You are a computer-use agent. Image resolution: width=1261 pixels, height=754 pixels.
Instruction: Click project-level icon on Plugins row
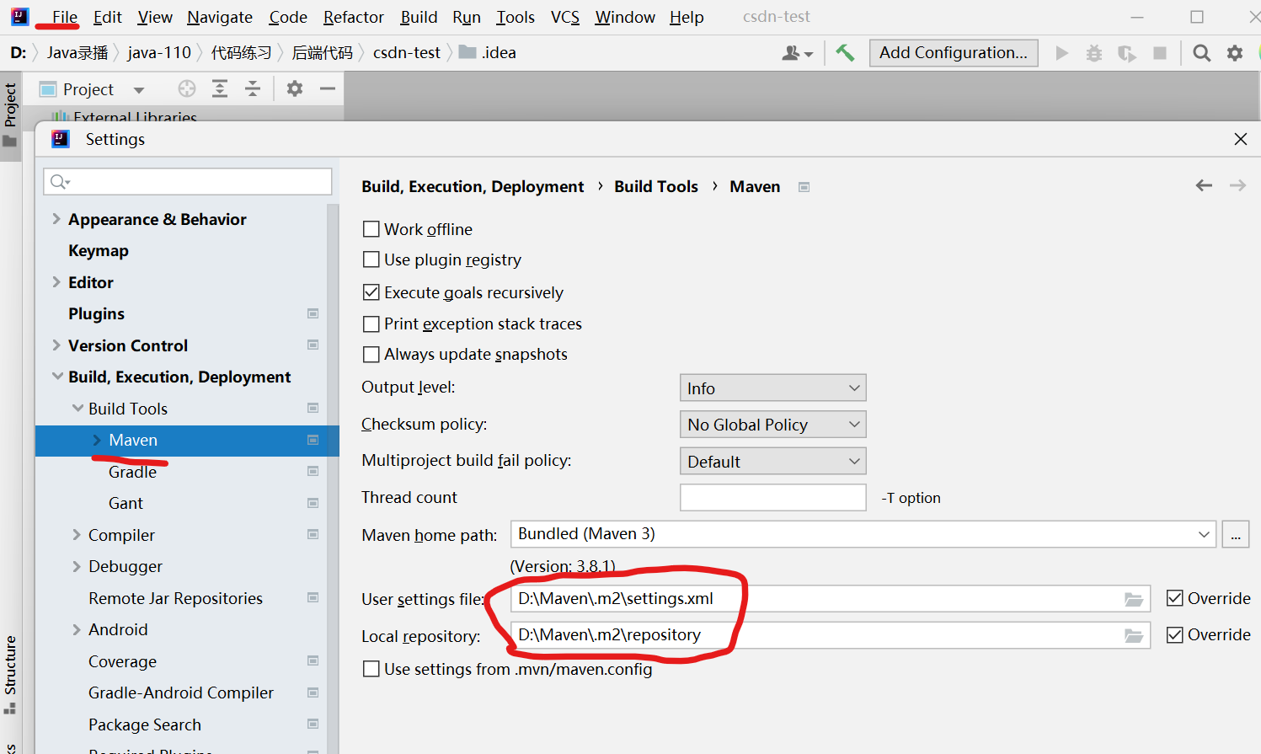313,313
